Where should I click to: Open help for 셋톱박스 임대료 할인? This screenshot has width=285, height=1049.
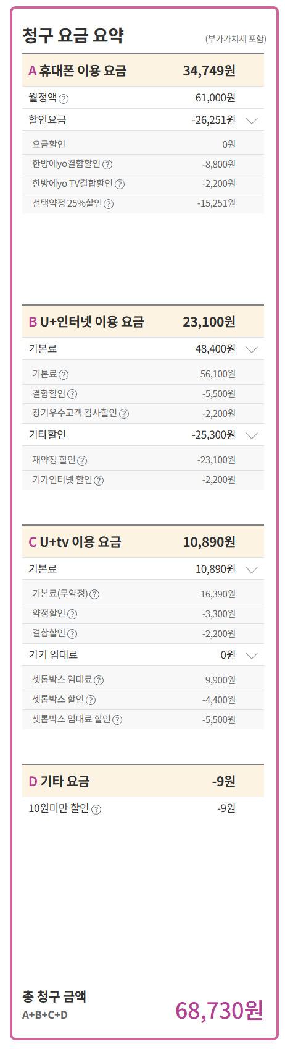(117, 720)
